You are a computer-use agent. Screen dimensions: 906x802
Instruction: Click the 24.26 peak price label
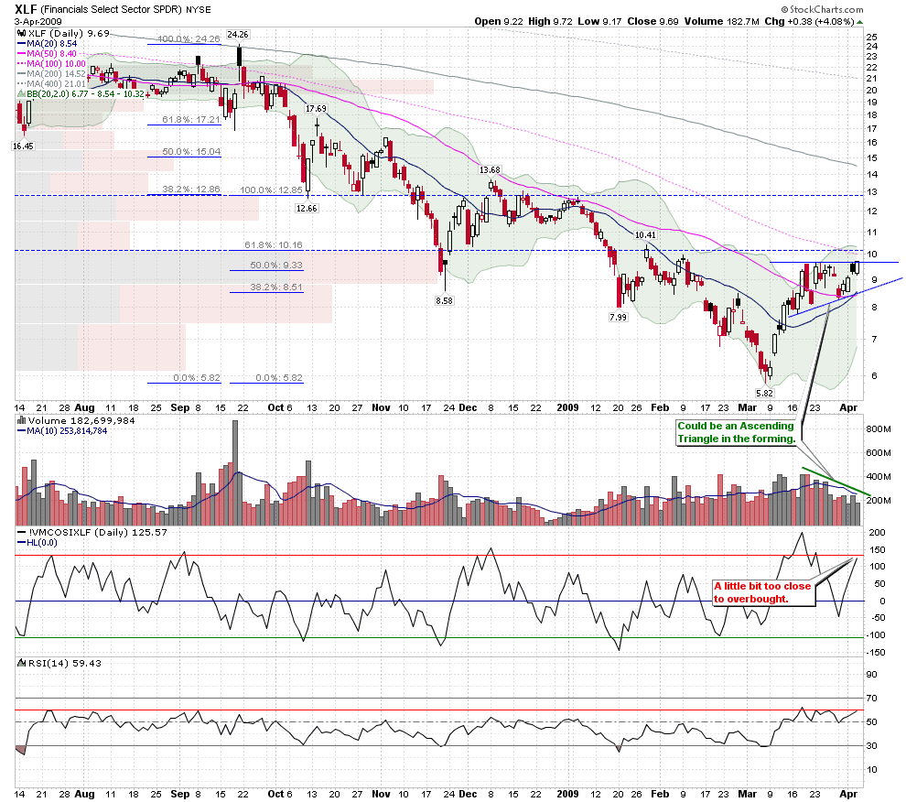(237, 35)
